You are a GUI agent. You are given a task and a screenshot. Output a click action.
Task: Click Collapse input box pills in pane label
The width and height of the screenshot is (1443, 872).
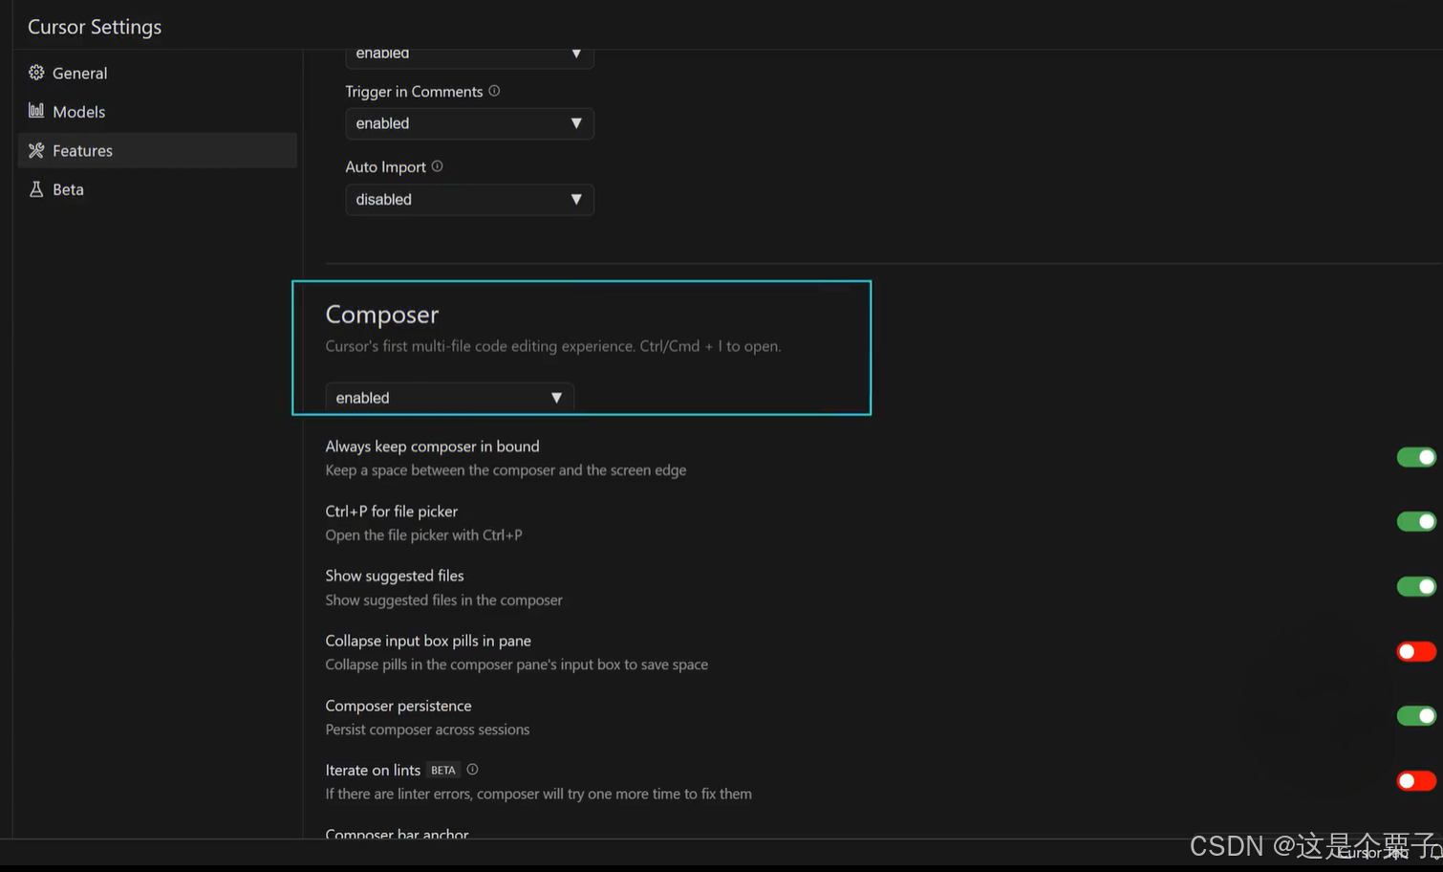coord(428,641)
